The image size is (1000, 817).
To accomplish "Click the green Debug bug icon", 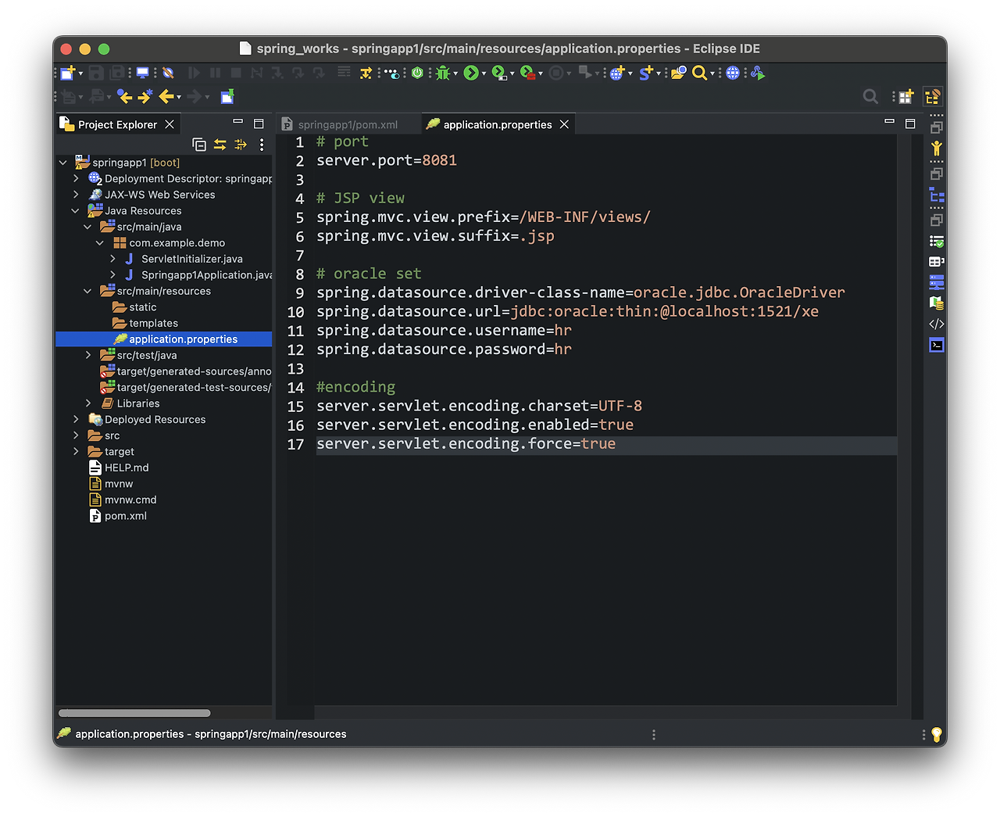I will [x=443, y=73].
